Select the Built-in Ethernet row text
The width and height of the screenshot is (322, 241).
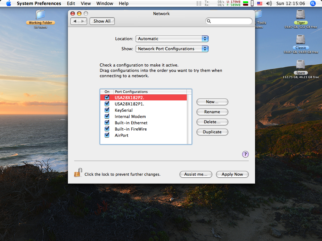(x=131, y=123)
